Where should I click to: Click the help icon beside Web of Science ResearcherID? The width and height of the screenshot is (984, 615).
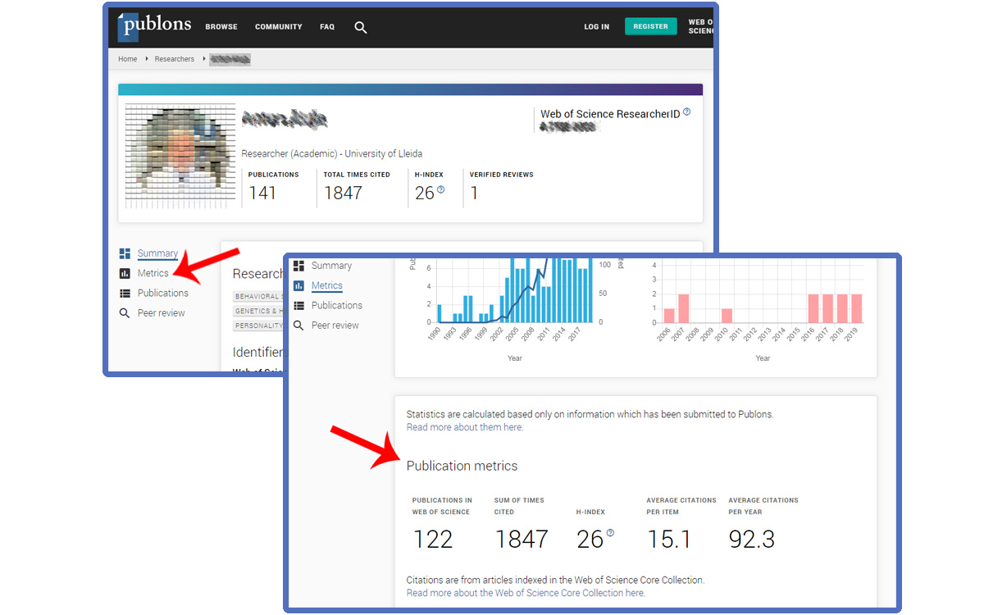(x=687, y=112)
